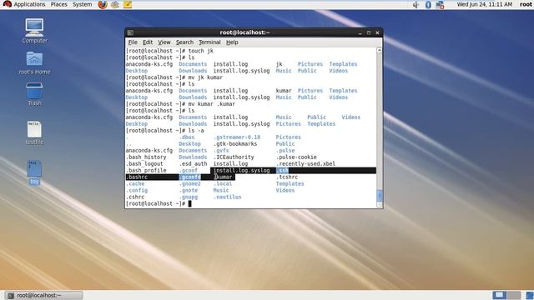Viewport: 534px width, 300px height.
Task: Open the terminal Help menu
Action: (x=232, y=42)
